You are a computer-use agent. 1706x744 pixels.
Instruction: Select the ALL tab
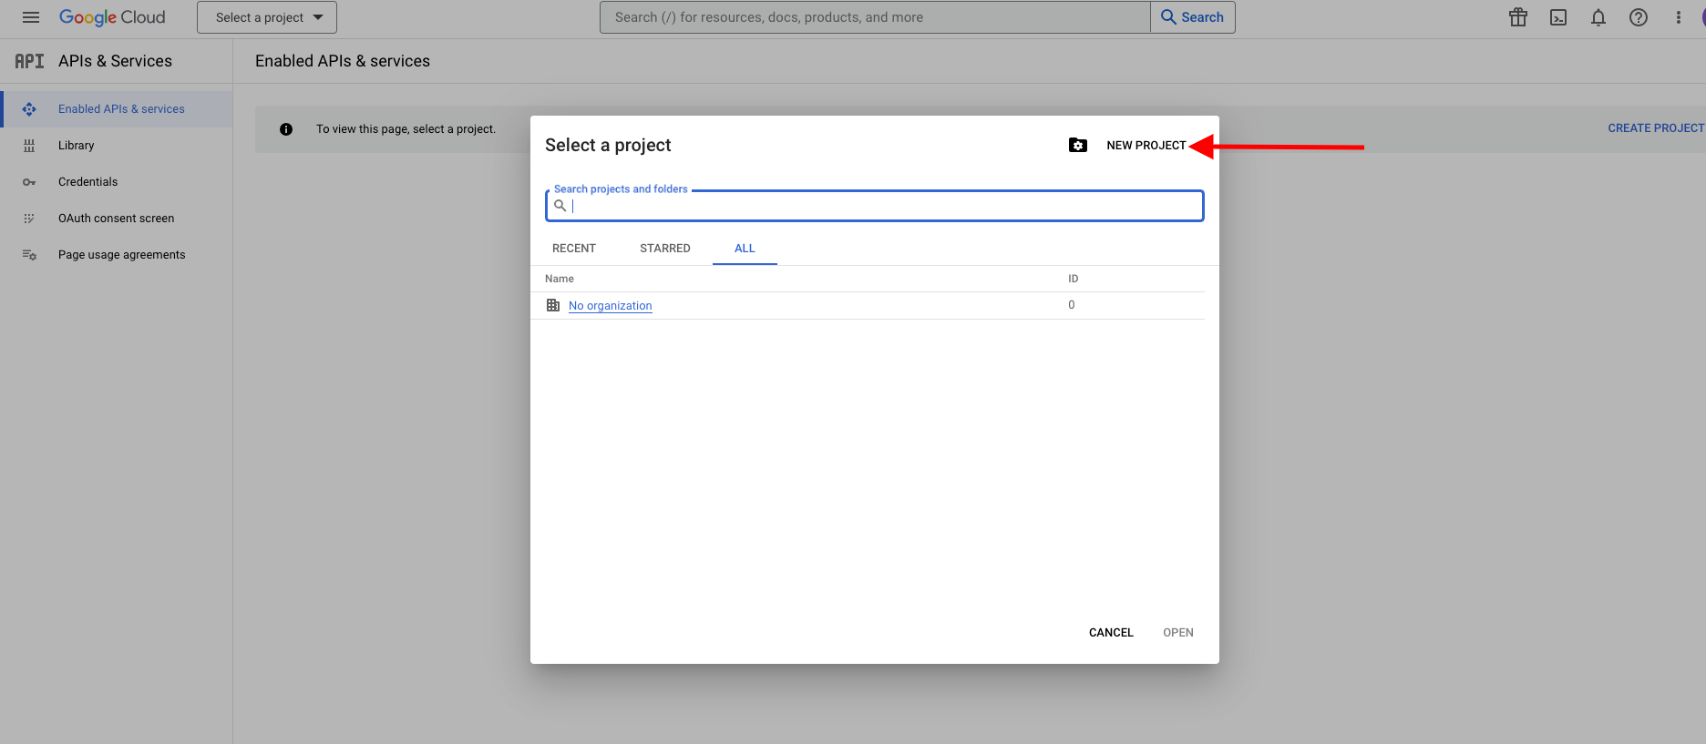[745, 249]
